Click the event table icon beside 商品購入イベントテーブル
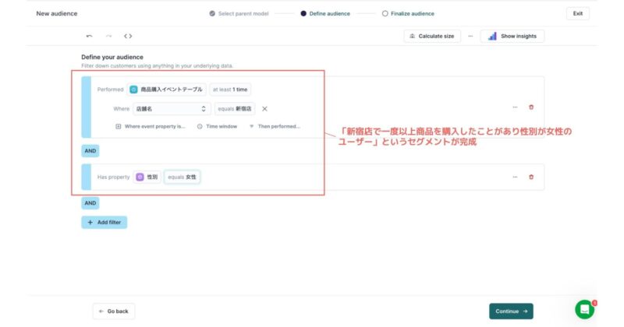 133,90
